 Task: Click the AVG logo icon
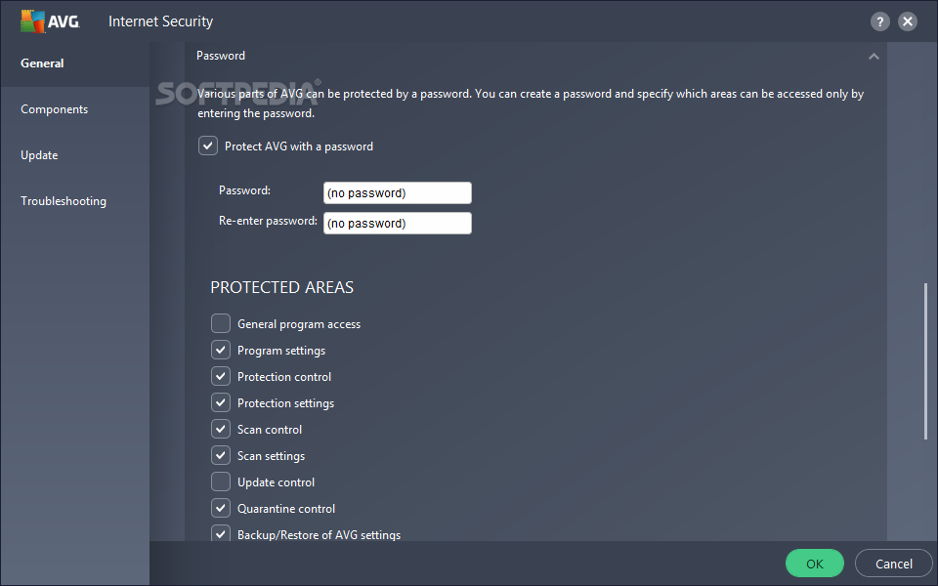(50, 21)
